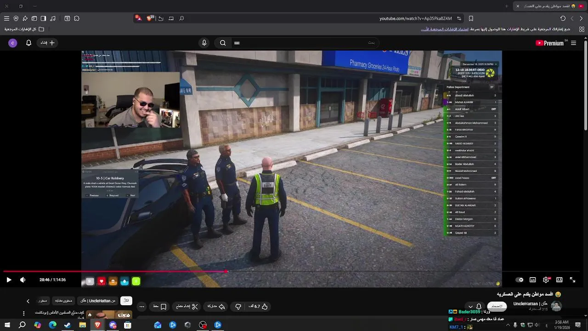The height and width of the screenshot is (331, 588).
Task: Open the Leo AI sparkle icon
Action: [25, 18]
